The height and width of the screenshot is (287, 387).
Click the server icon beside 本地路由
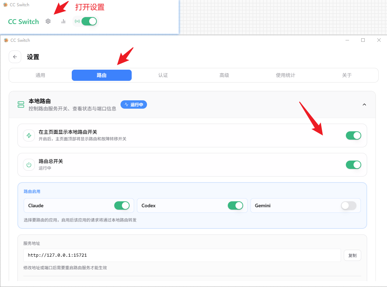coord(21,104)
